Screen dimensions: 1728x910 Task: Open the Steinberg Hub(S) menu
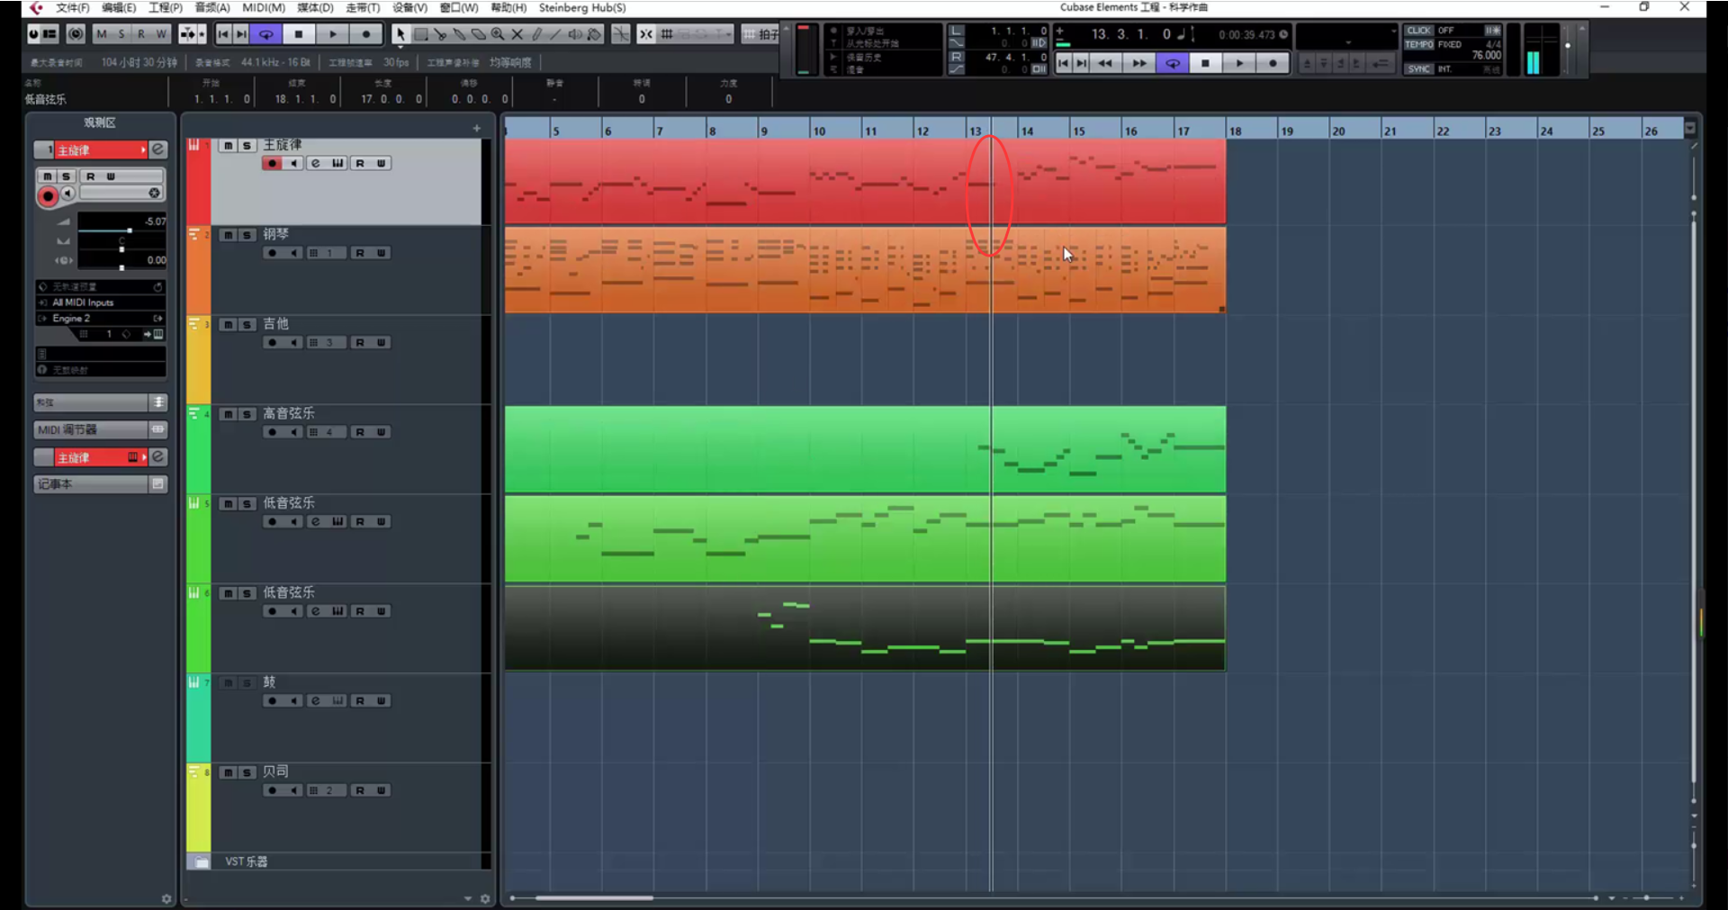click(x=582, y=8)
